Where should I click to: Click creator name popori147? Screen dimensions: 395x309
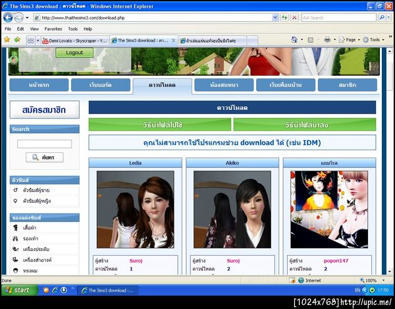pyautogui.click(x=336, y=261)
